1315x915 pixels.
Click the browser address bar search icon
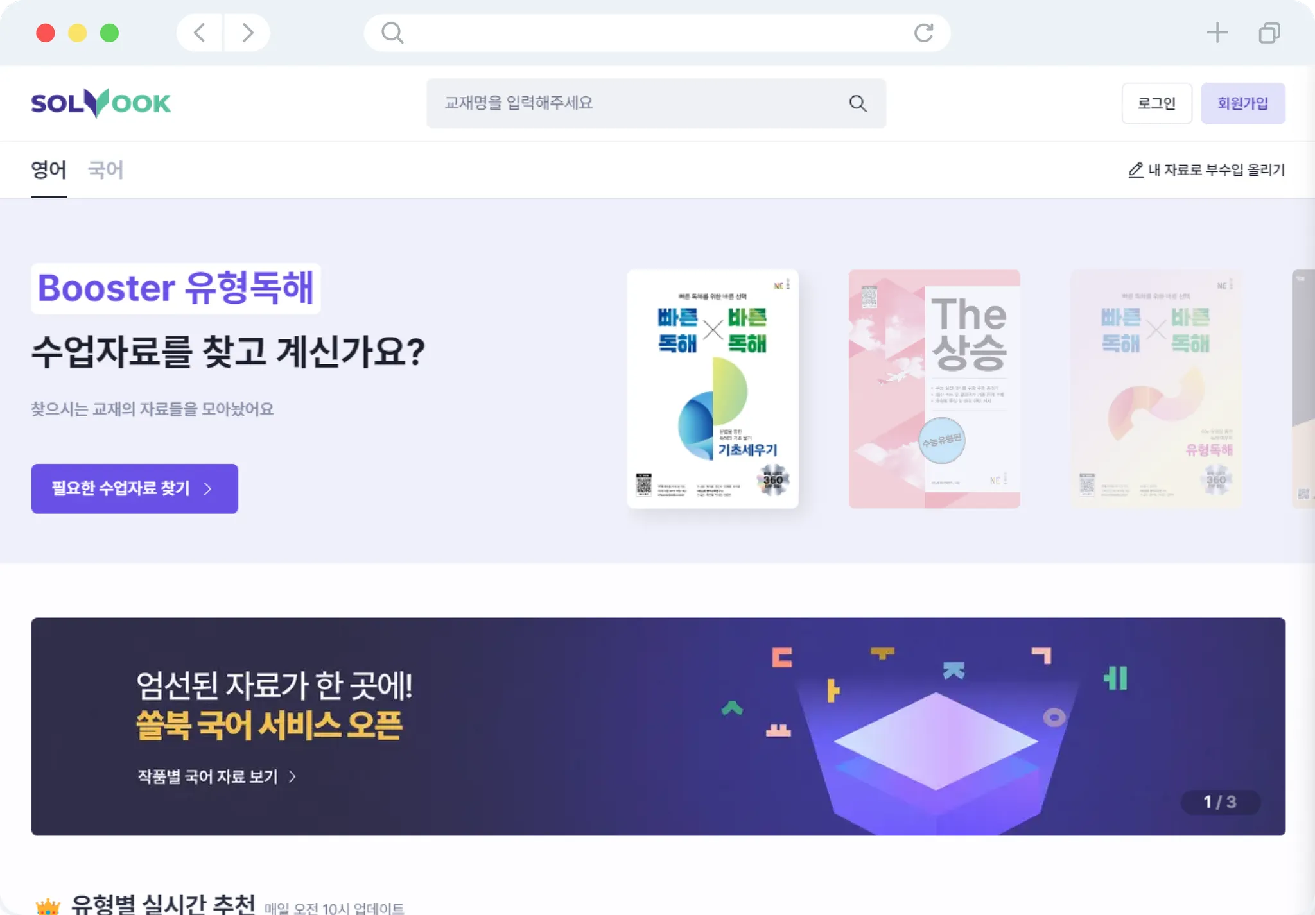pyautogui.click(x=392, y=33)
